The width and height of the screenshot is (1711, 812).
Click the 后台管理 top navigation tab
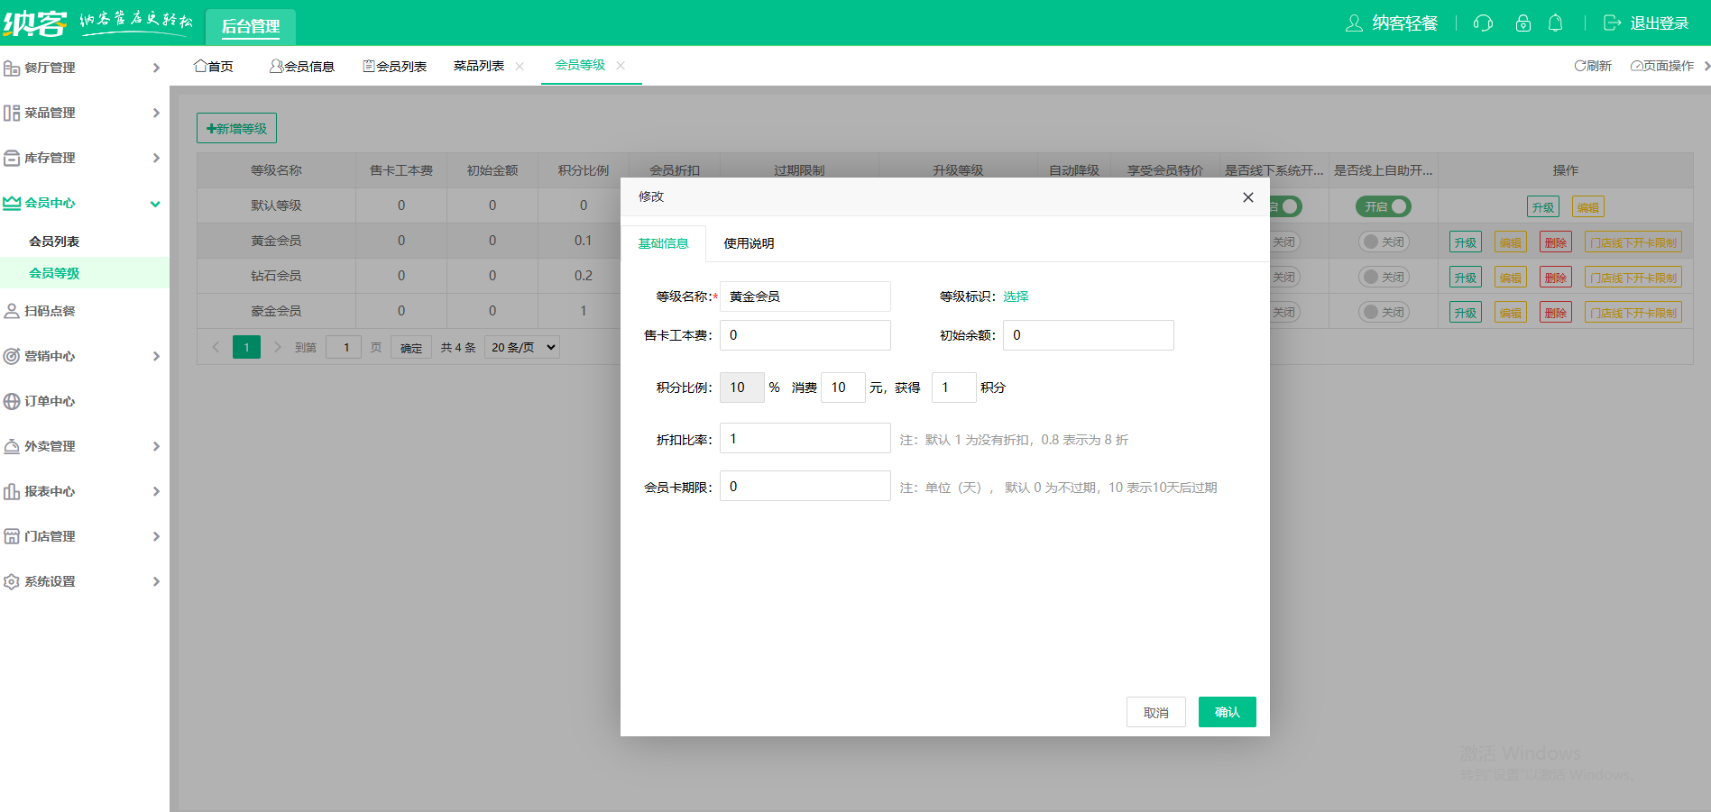[251, 26]
